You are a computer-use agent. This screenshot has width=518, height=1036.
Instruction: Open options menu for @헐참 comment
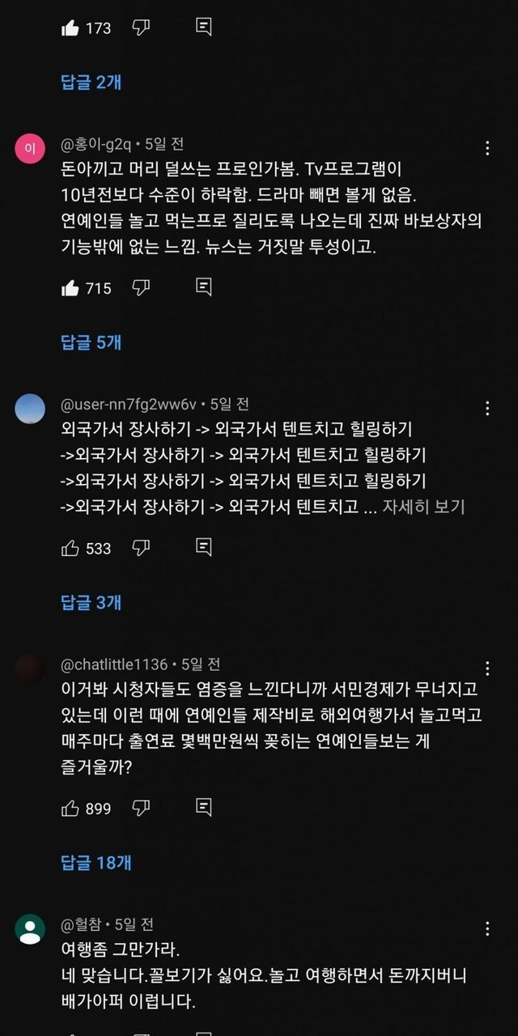tap(487, 928)
